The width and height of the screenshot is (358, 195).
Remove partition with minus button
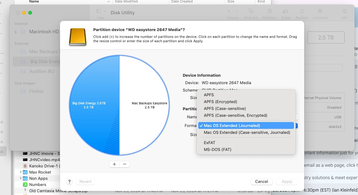(x=125, y=164)
